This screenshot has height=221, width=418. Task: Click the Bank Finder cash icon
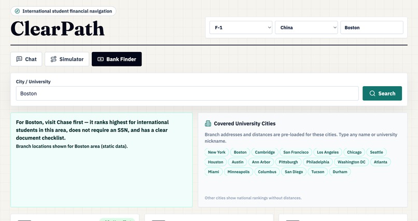(x=101, y=59)
